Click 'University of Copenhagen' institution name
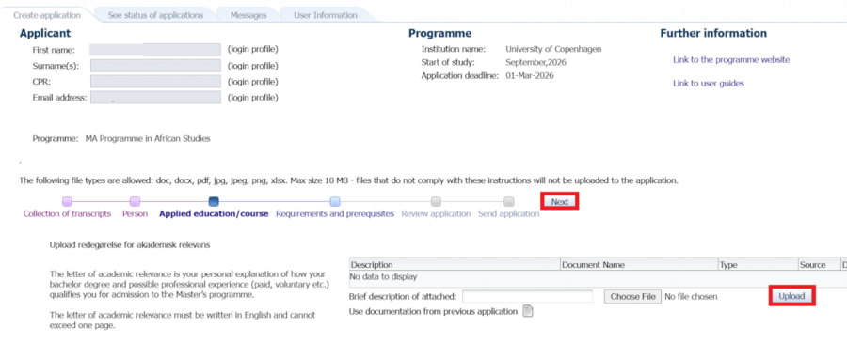 553,49
